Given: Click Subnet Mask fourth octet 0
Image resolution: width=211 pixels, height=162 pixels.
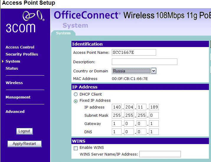Looking at the screenshot, I should point(154,115).
